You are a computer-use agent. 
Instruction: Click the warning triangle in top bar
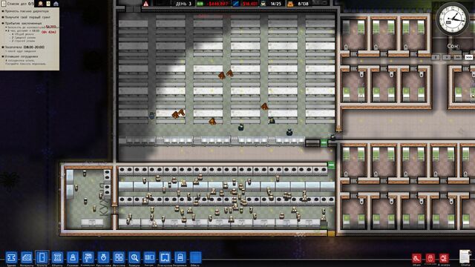(145, 4)
